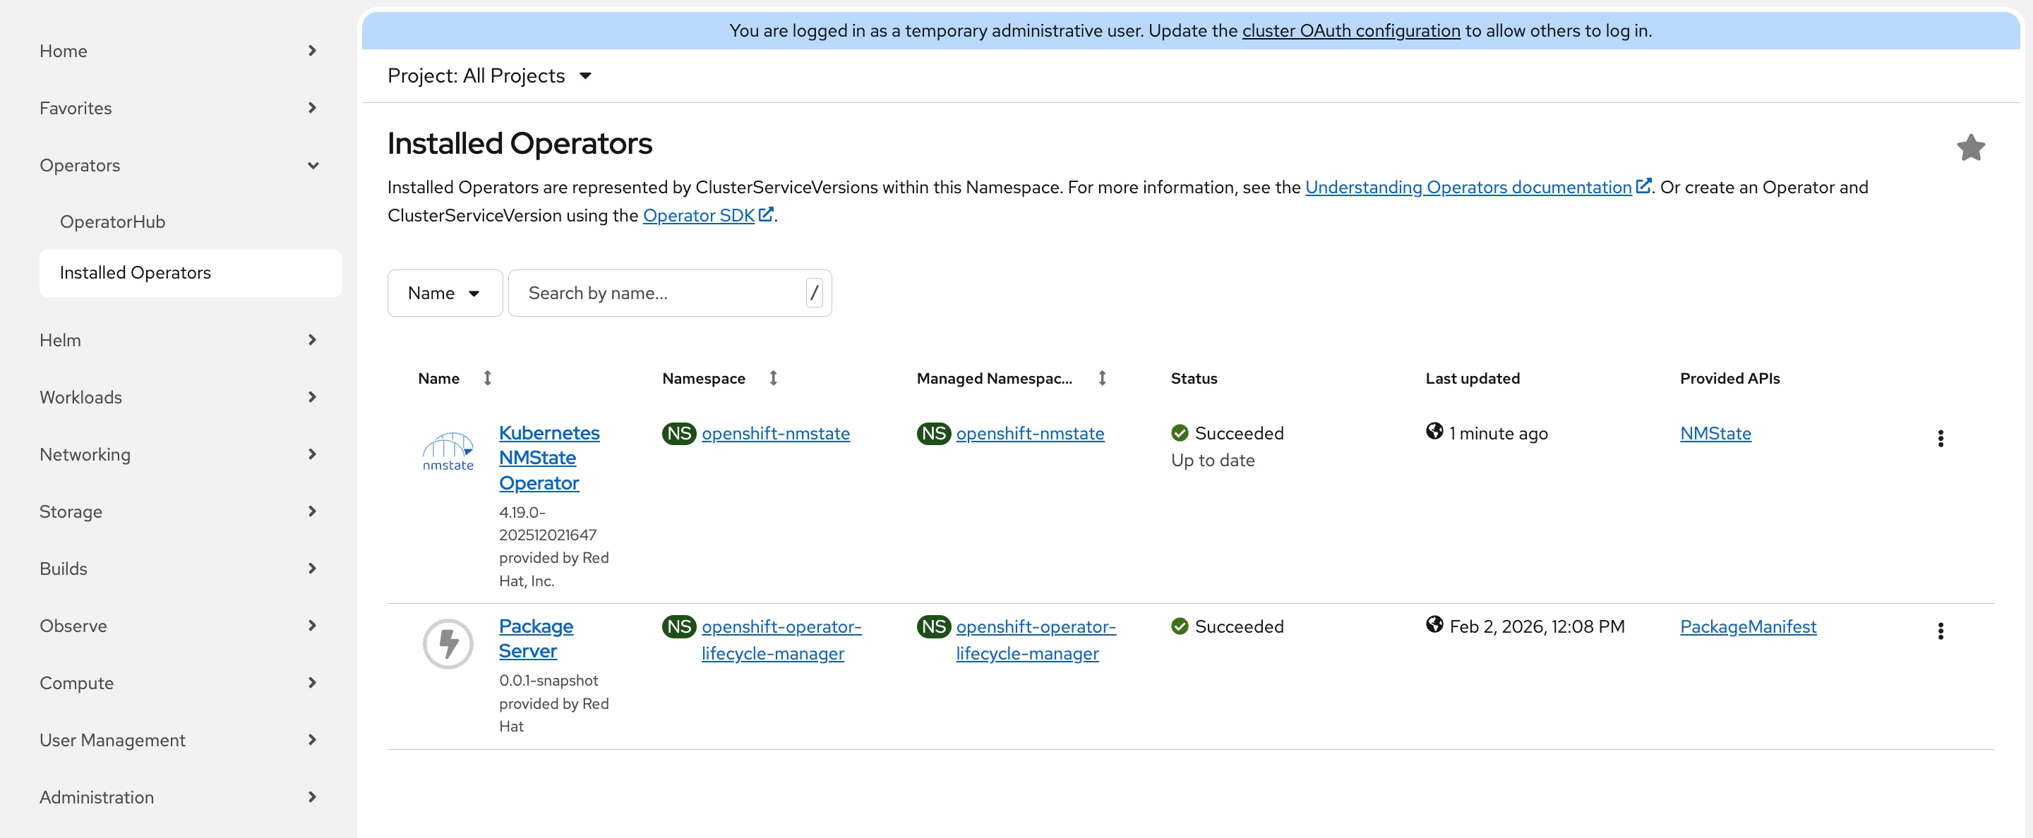Sort table by Namespace column arrows

tap(774, 378)
